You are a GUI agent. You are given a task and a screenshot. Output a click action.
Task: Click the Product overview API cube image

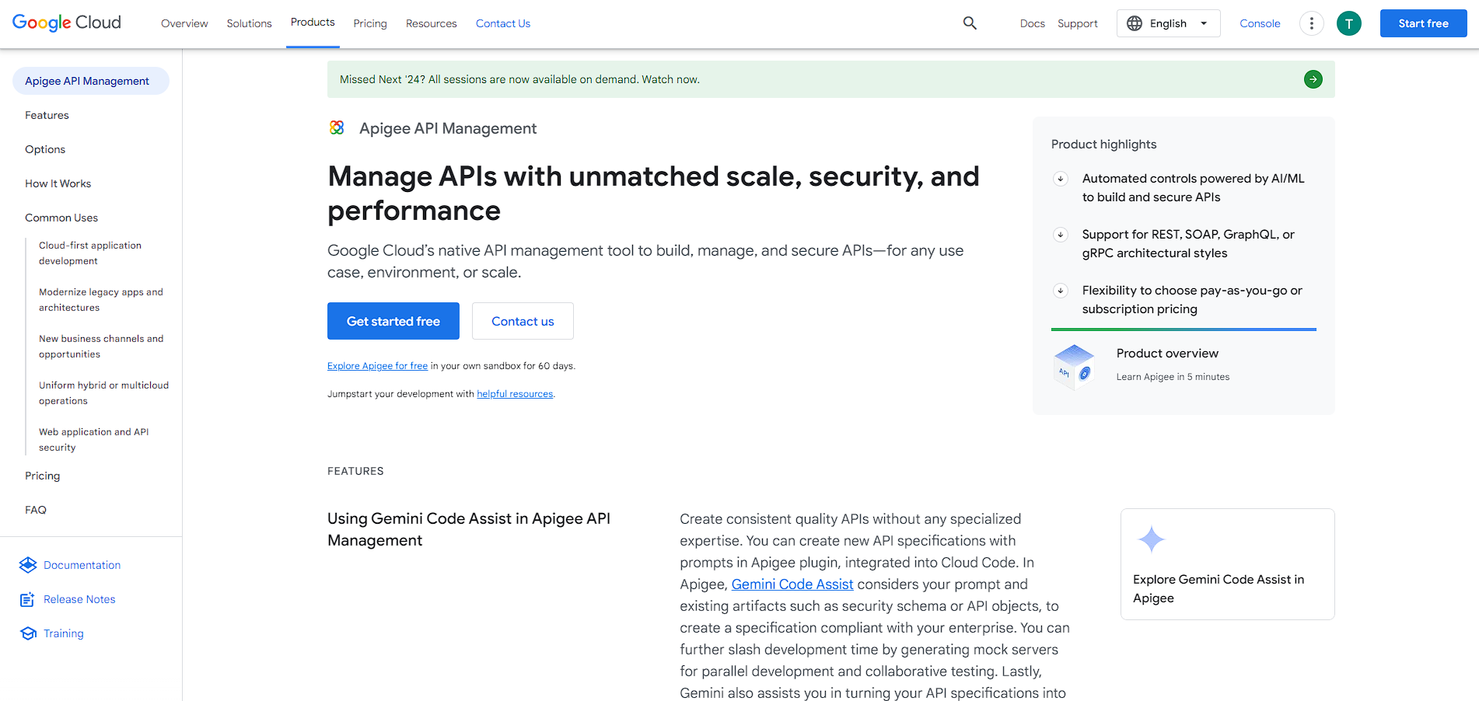1075,366
